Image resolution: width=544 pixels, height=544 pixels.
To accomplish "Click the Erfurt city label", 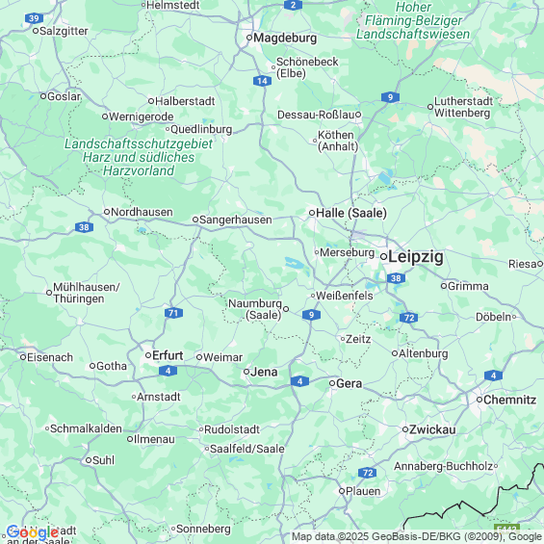I will click(x=168, y=355).
